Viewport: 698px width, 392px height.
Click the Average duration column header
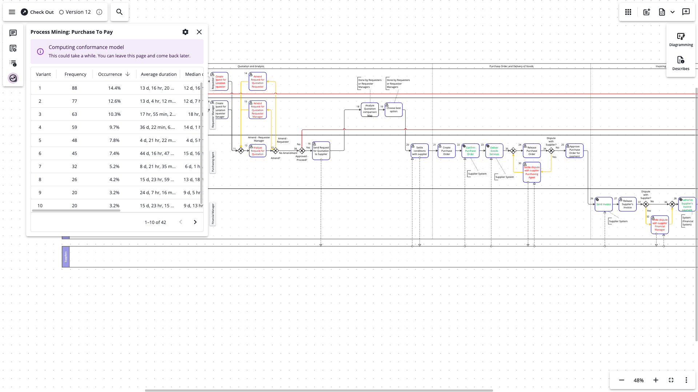[159, 74]
